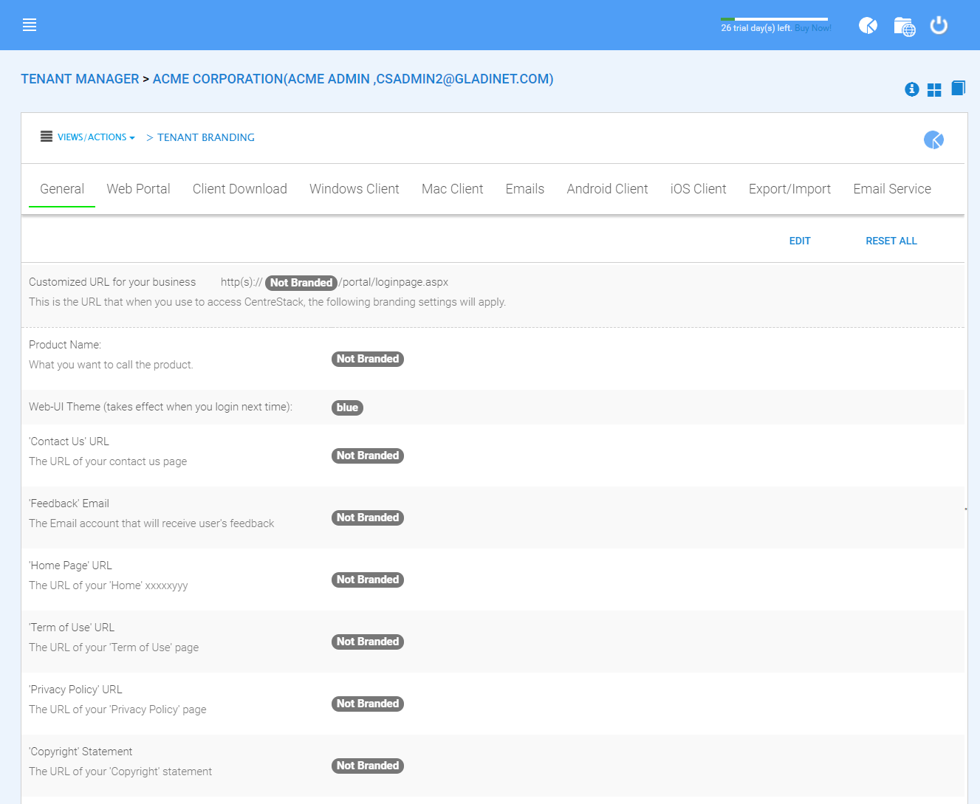The width and height of the screenshot is (980, 804).
Task: Click the 'Term of Use' URL Not Branded badge
Action: tap(368, 642)
